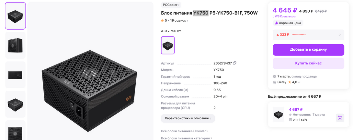
Task: Show the third thumbnail, the flat rear view
Action: pyautogui.click(x=15, y=75)
